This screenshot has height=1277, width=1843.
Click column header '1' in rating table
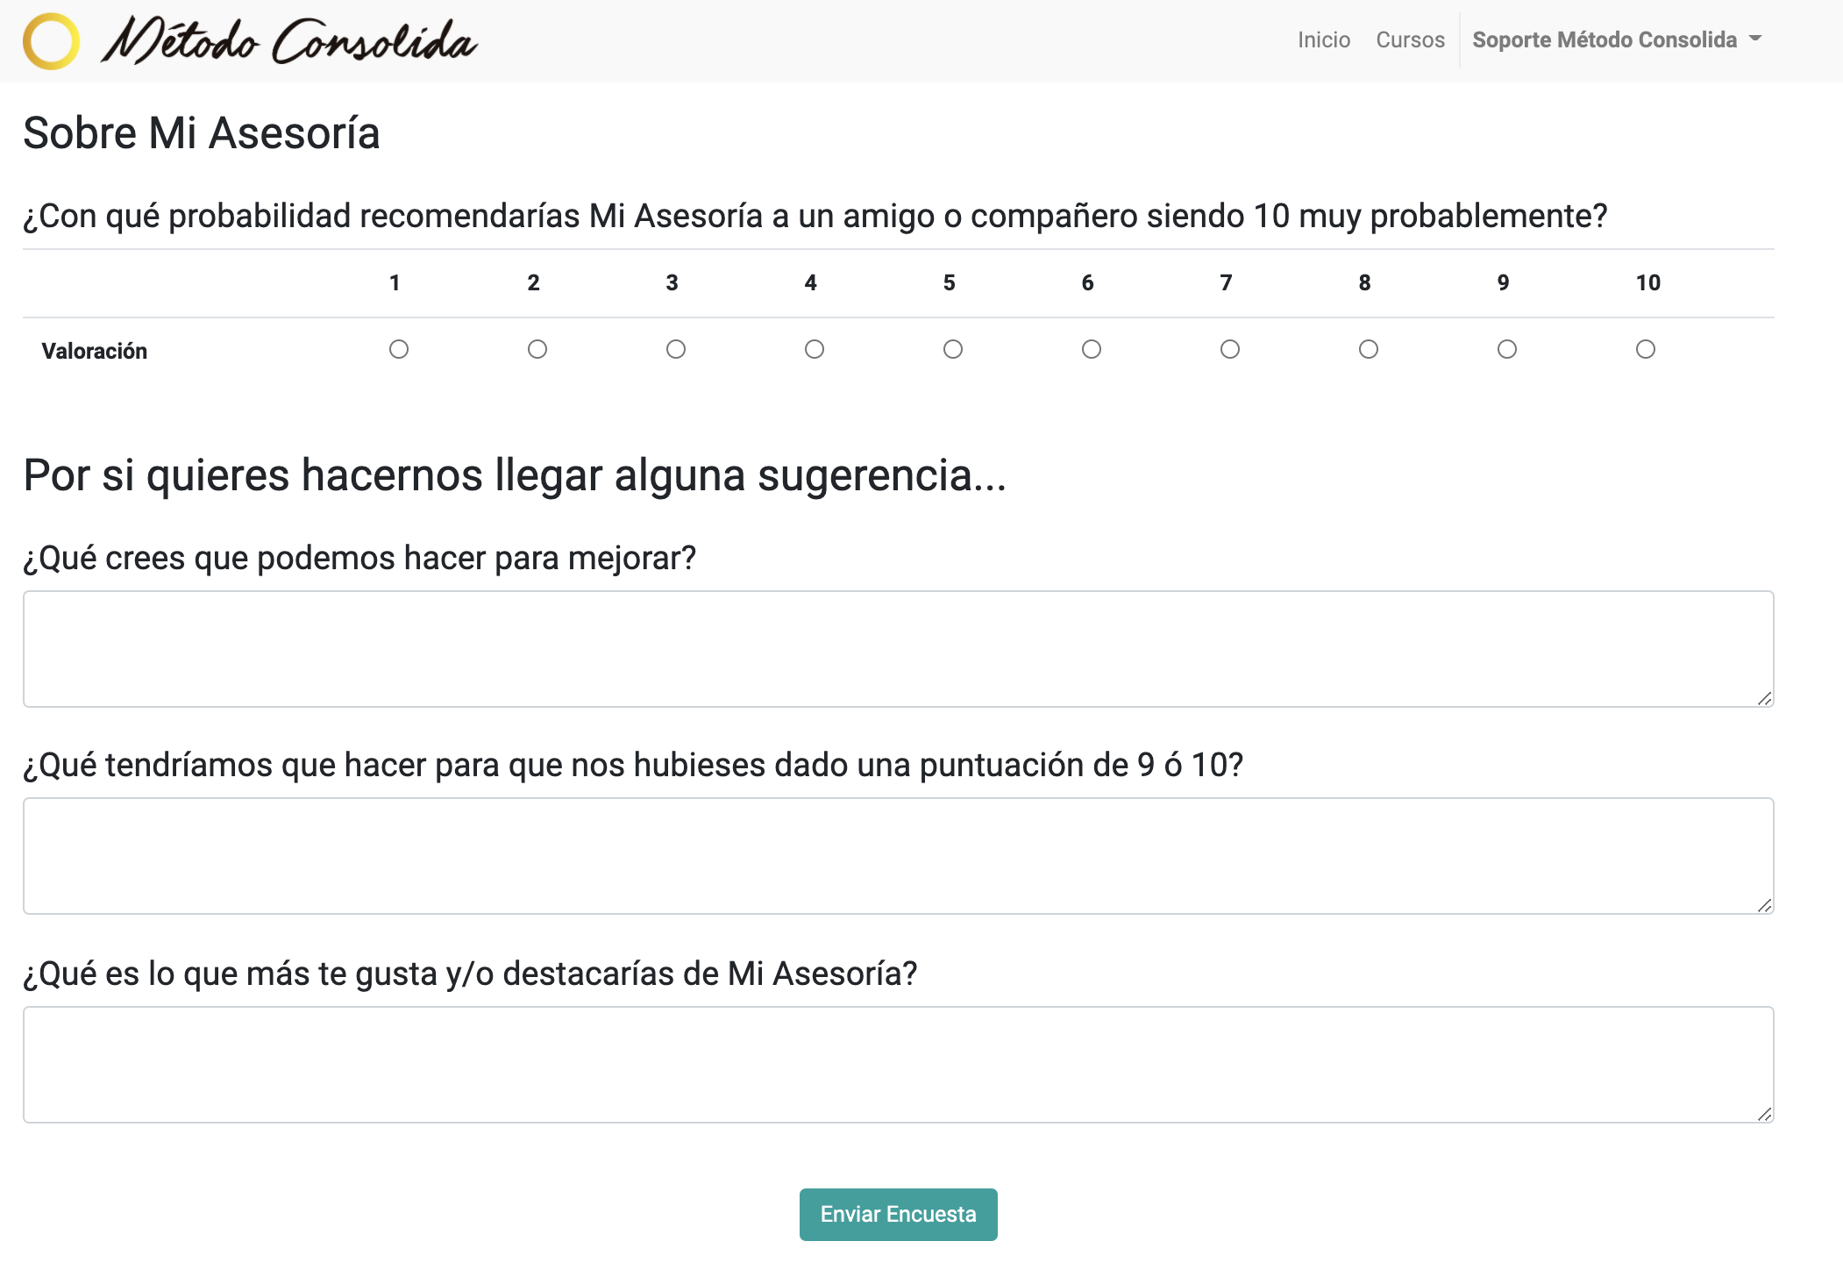(395, 282)
